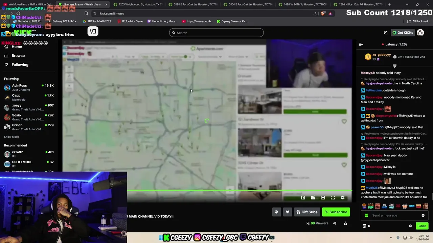Viewport: 433px width, 243px height.
Task: Click in the Kick Search field
Action: 216,33
